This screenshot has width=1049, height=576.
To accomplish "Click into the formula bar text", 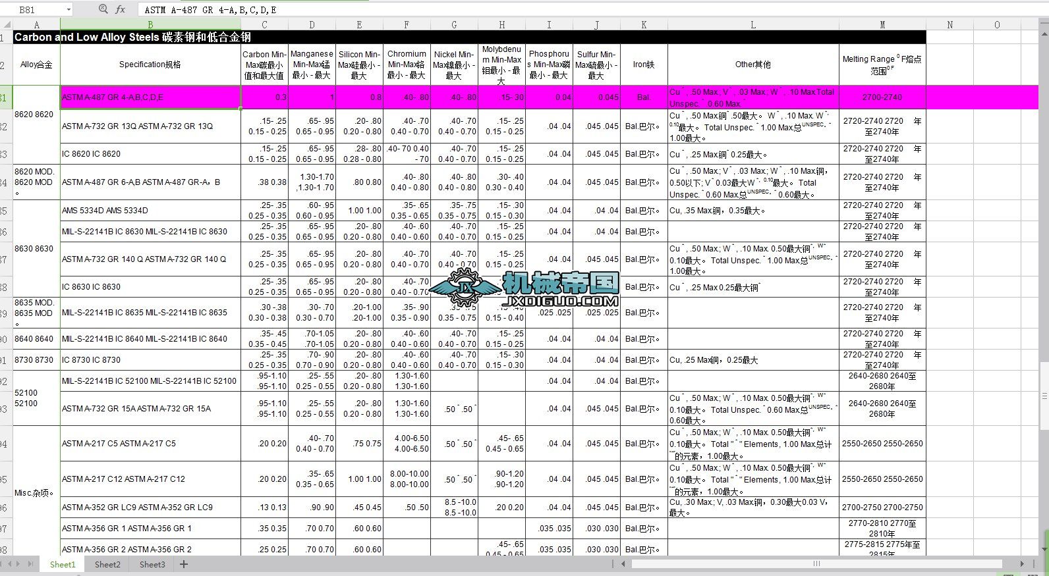I will tap(593, 10).
